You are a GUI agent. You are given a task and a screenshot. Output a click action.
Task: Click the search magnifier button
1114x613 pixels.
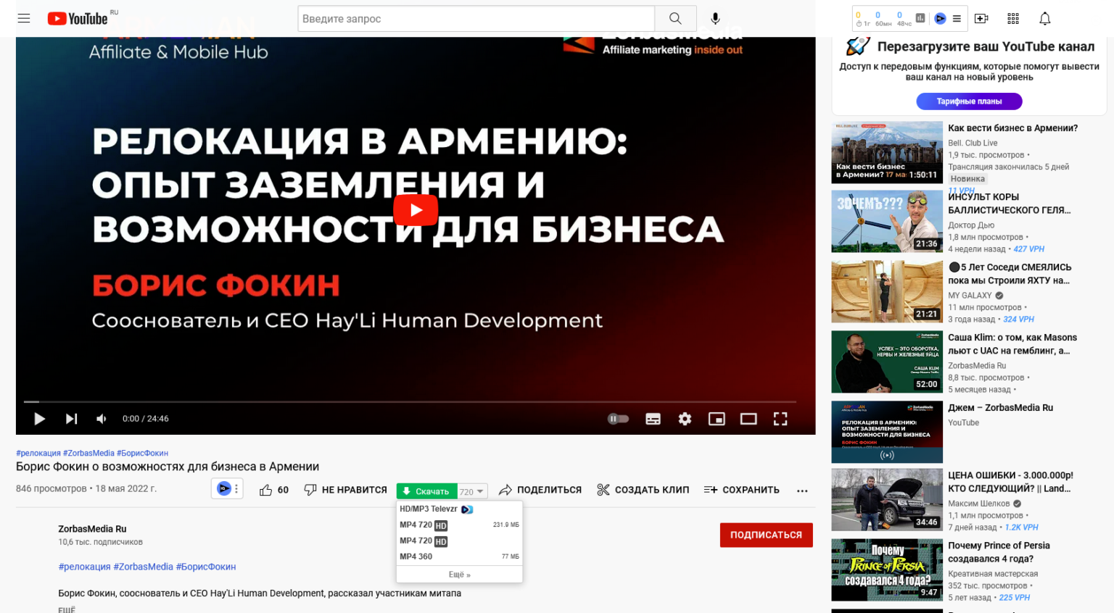675,18
